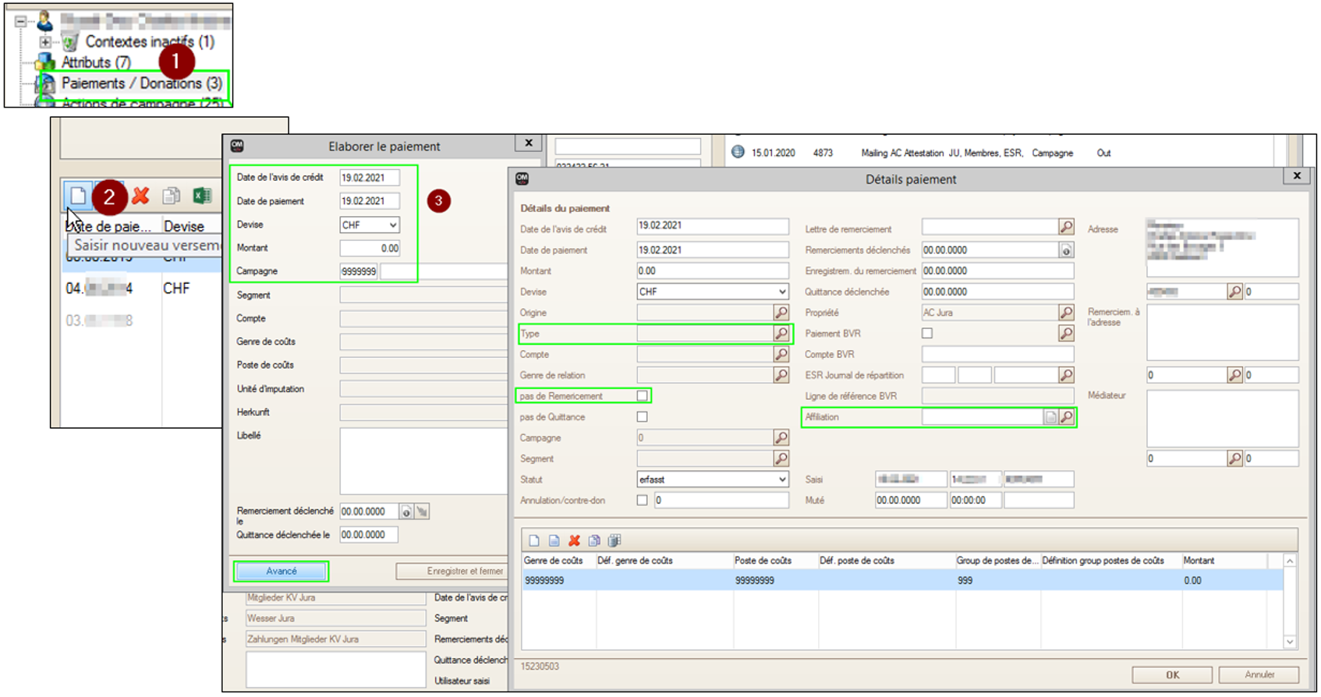Select cost row with 99999999
Image resolution: width=1321 pixels, height=697 pixels.
(902, 580)
